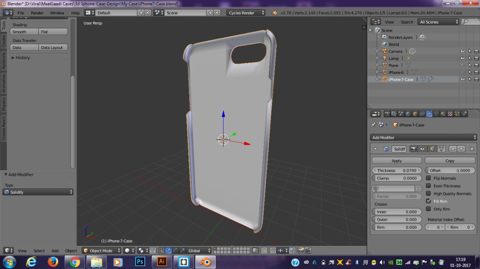The image size is (480, 269).
Task: Select the Scale manipulator icon in 3D header
Action: (x=183, y=251)
